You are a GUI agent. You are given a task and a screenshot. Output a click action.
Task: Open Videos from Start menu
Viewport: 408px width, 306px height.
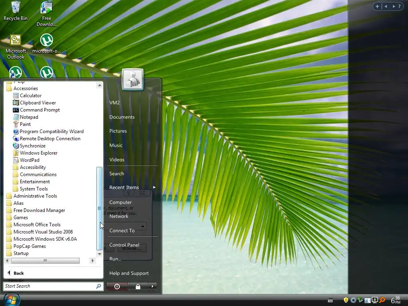pyautogui.click(x=117, y=160)
